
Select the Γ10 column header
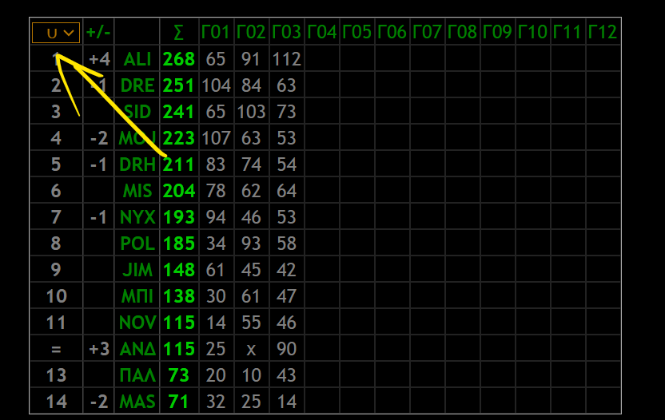532,33
